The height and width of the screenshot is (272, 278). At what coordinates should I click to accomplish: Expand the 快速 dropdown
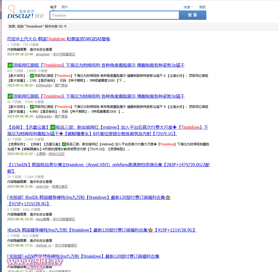188,7
